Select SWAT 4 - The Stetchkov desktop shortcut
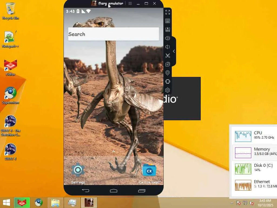The height and width of the screenshot is (208, 277). [x=11, y=126]
